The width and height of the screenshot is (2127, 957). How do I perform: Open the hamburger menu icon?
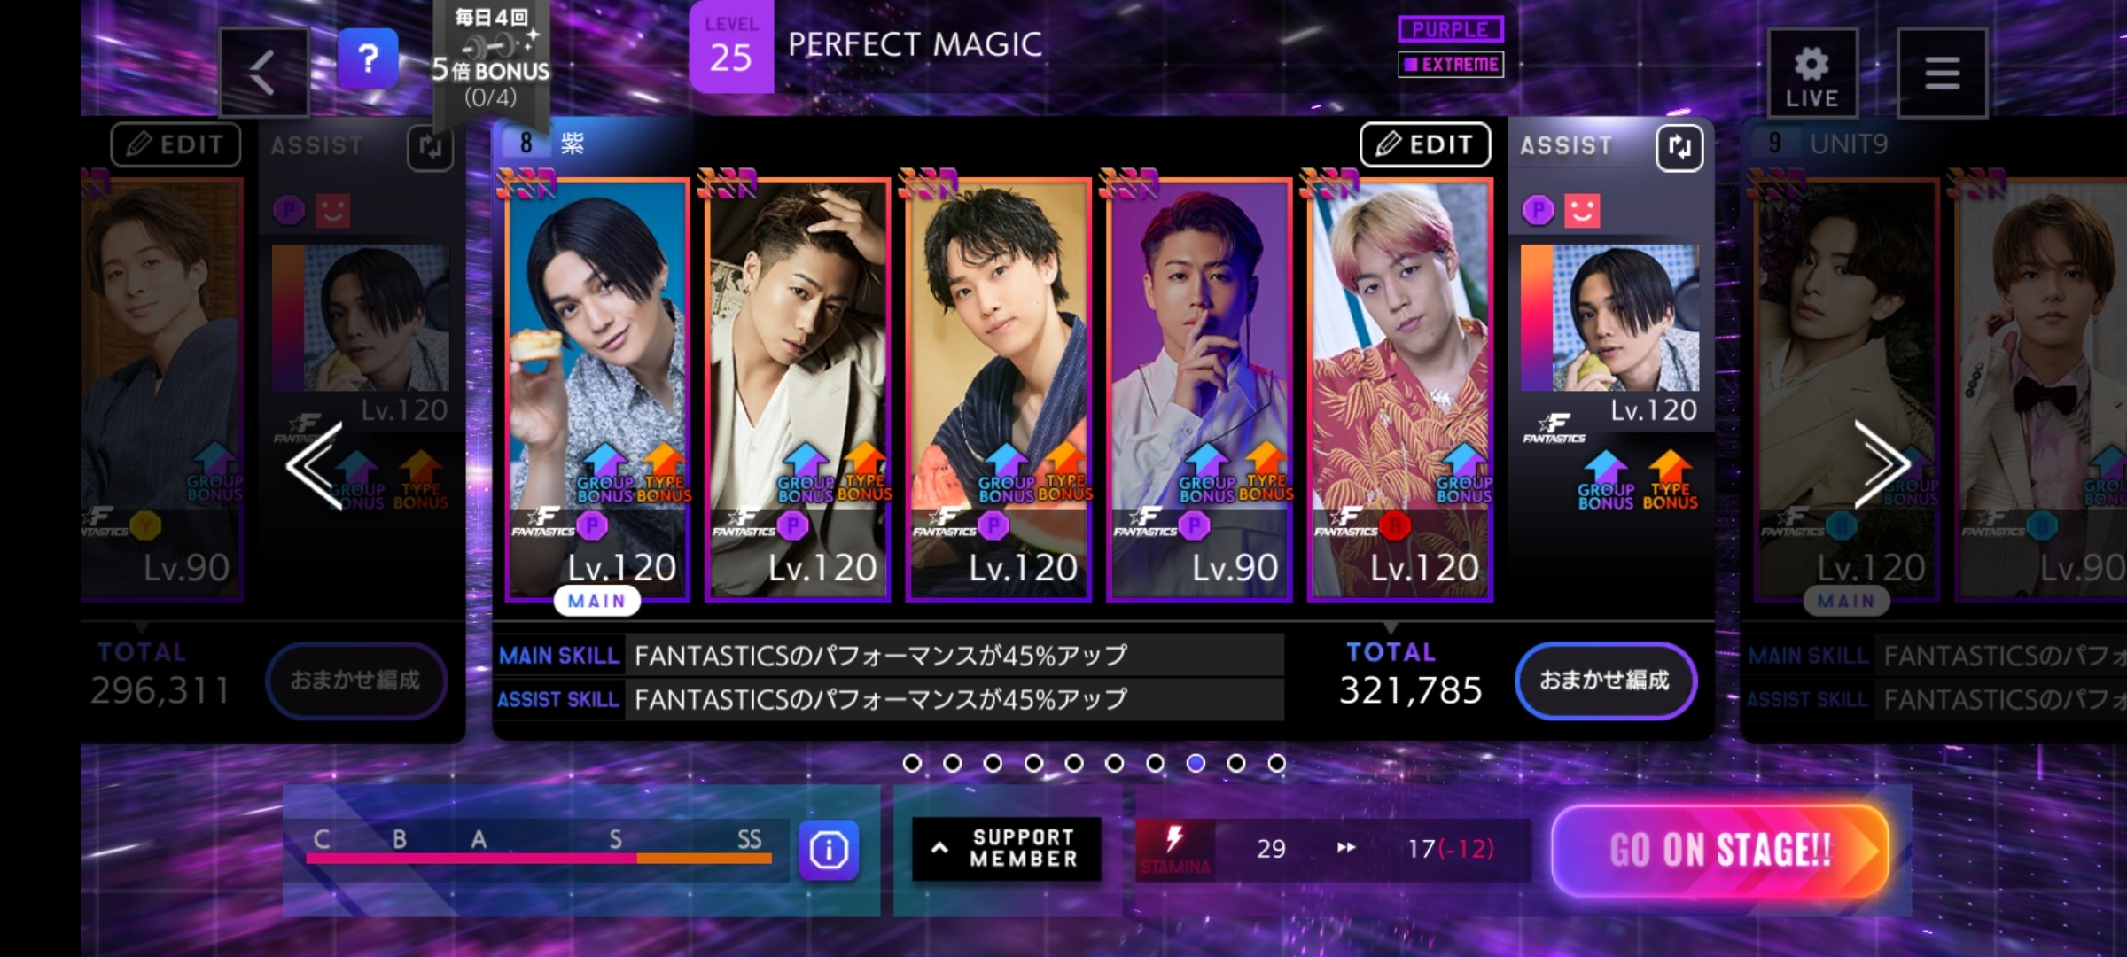tap(1942, 73)
